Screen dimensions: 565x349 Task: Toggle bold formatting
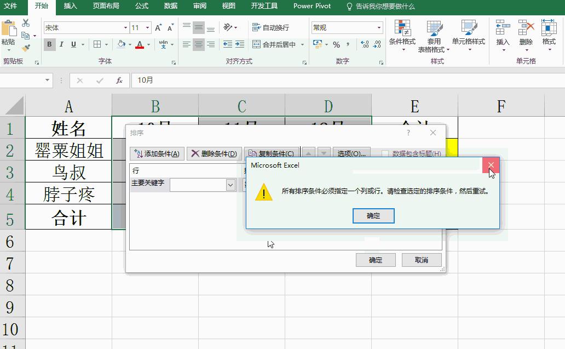click(49, 44)
